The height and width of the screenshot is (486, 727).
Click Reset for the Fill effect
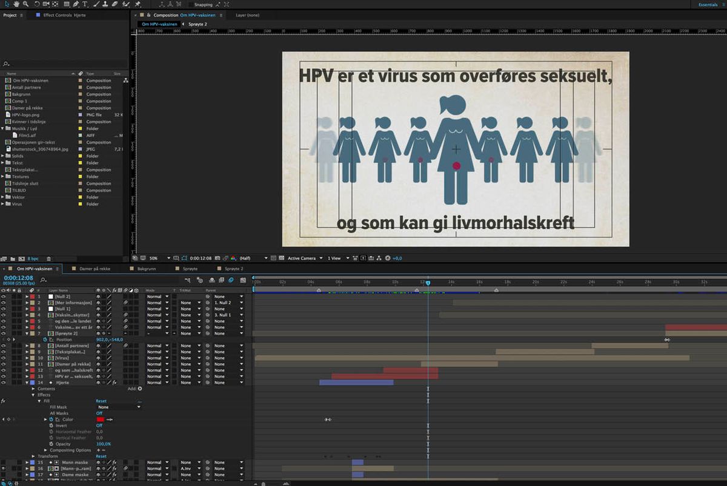coord(101,401)
